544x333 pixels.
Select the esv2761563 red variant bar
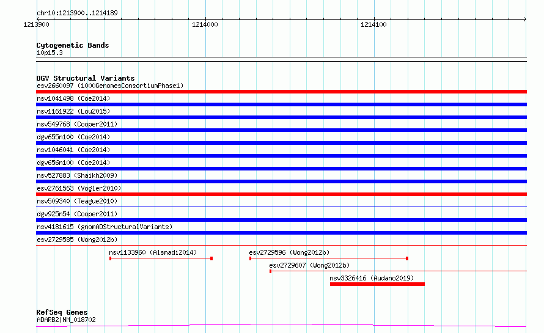(281, 194)
